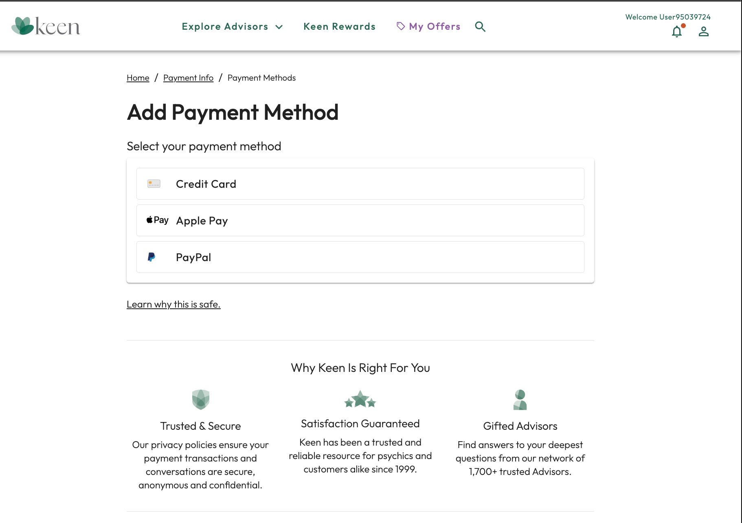Click the Gifted Advisors person icon
Image resolution: width=742 pixels, height=523 pixels.
pyautogui.click(x=520, y=399)
